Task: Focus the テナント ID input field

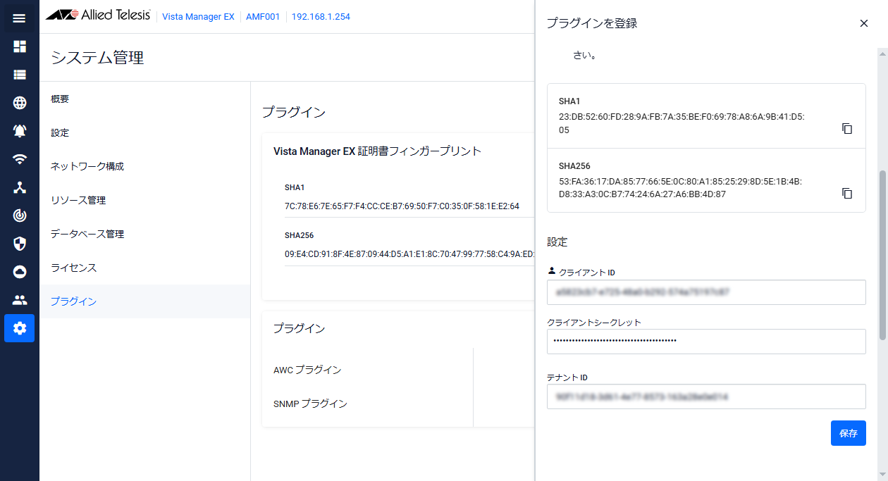Action: (706, 396)
